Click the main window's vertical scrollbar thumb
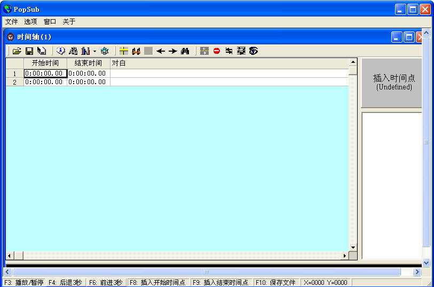The height and width of the screenshot is (287, 434). pyautogui.click(x=426, y=142)
